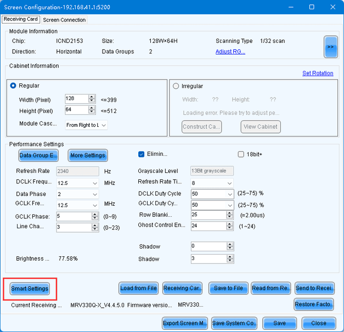This screenshot has height=332, width=344.
Task: Adjust the GCLK Phase spinner
Action: [95, 216]
